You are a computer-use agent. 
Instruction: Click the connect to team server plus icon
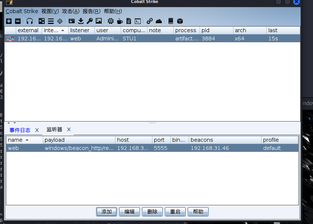(9, 21)
